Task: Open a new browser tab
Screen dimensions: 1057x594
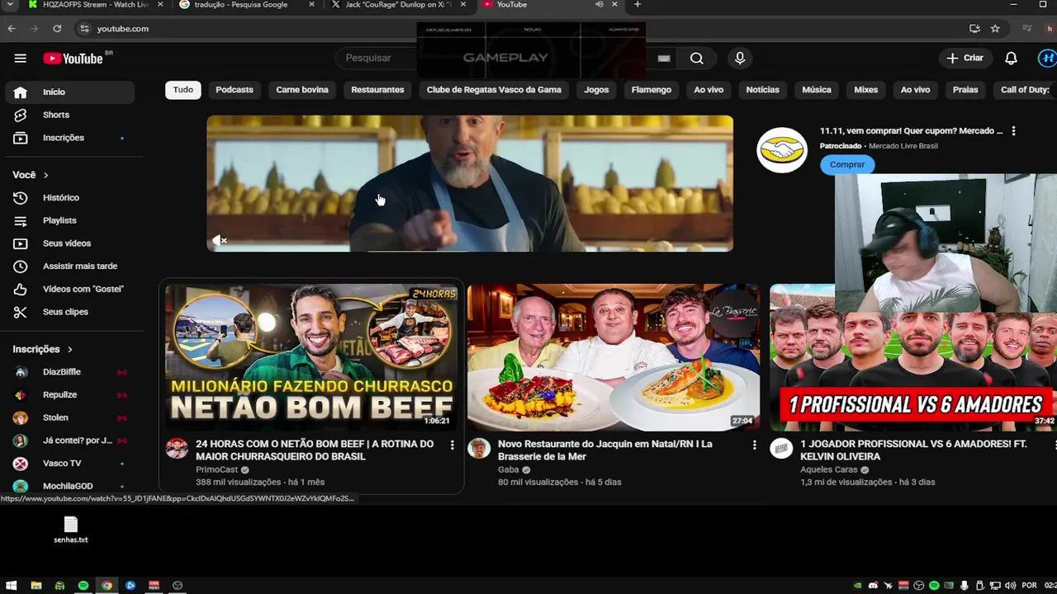Action: click(637, 5)
